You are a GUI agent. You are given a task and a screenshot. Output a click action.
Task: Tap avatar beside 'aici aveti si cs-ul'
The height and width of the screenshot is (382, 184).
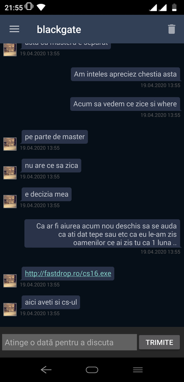10,309
